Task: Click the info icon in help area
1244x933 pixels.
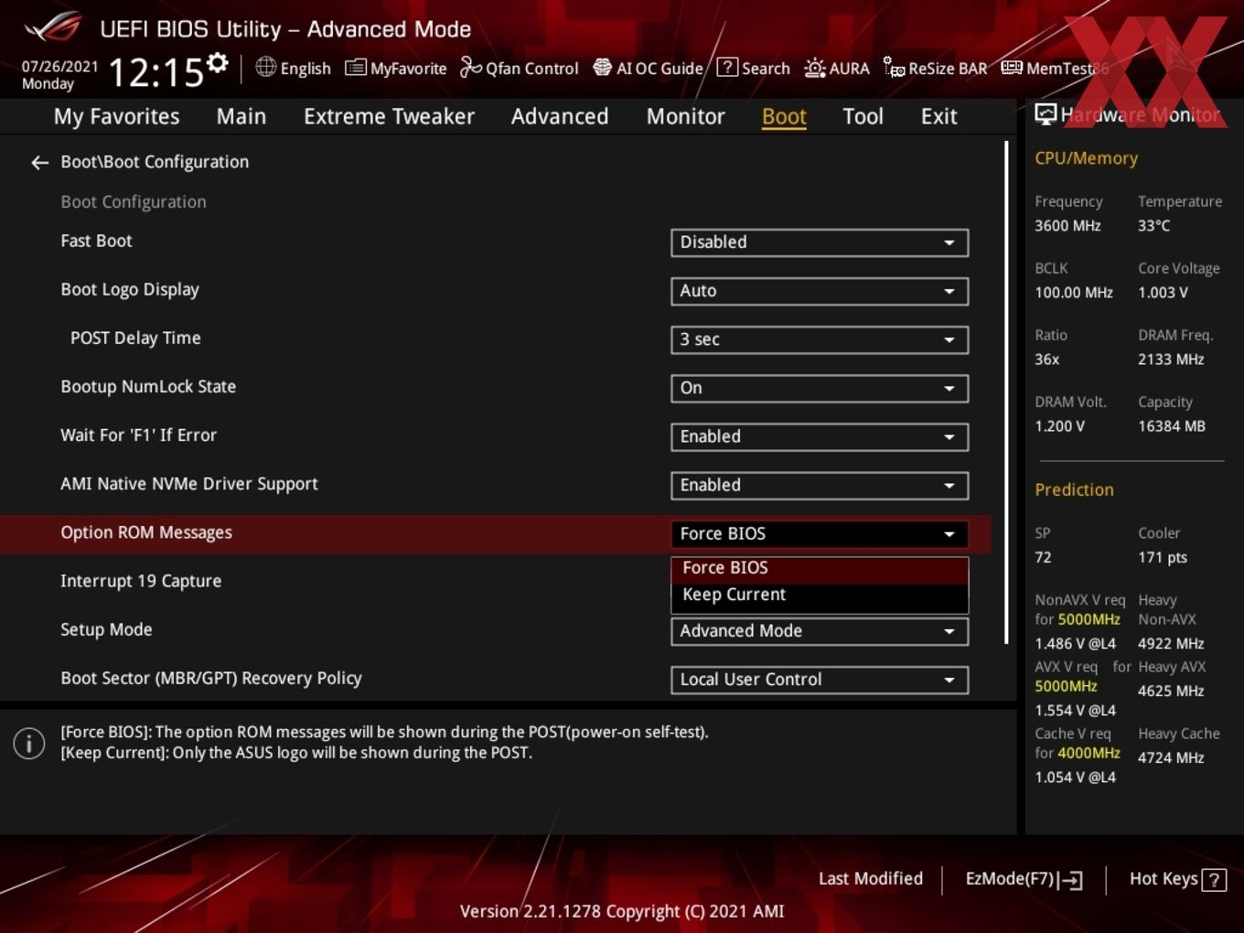Action: click(x=29, y=744)
